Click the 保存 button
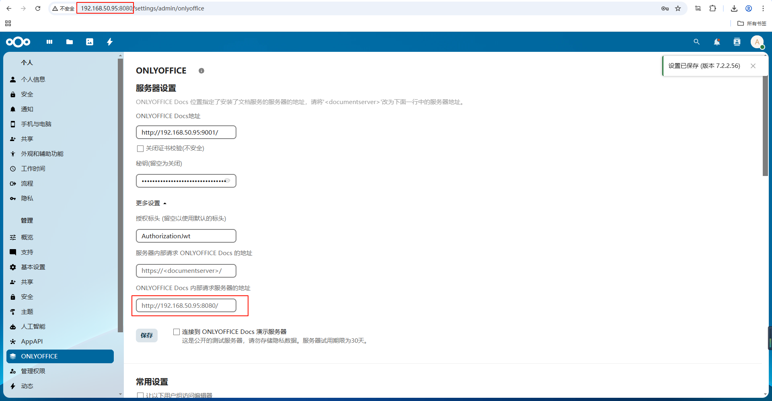This screenshot has width=772, height=401. click(x=146, y=336)
